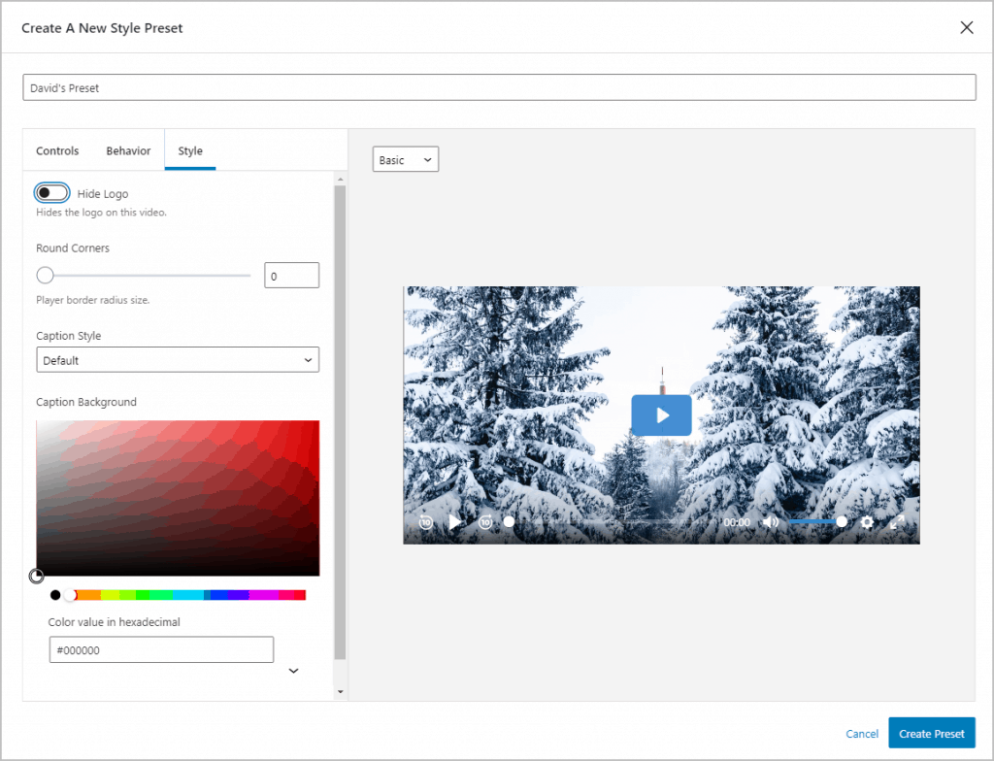
Task: Expand color format chevron below hex field
Action: [x=294, y=671]
